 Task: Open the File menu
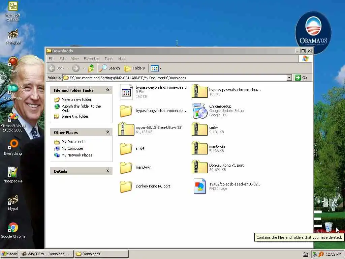coord(52,59)
